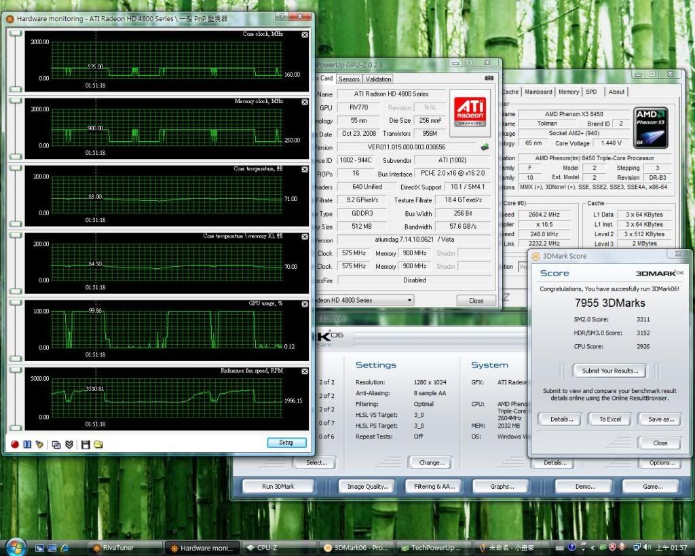This screenshot has height=556, width=695.
Task: Click Details under 3DMark06 System section
Action: coord(555,462)
